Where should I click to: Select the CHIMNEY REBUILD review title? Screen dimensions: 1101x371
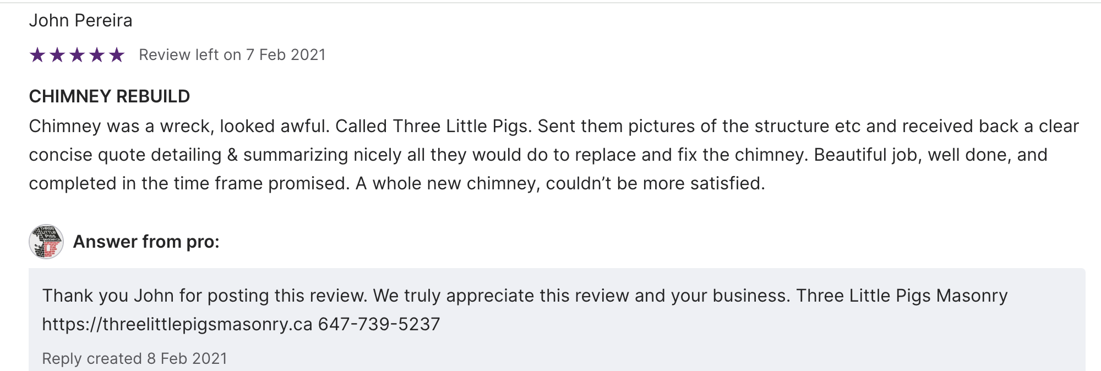(109, 96)
